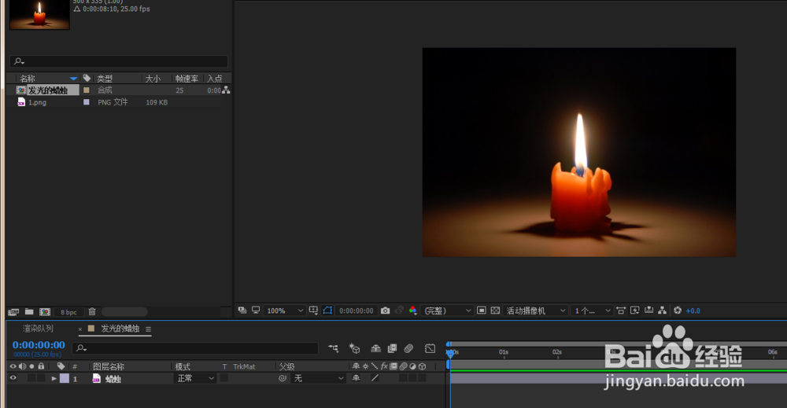This screenshot has height=408, width=787.
Task: Click the Composition Mini-Flowchart icon
Action: pyautogui.click(x=333, y=347)
